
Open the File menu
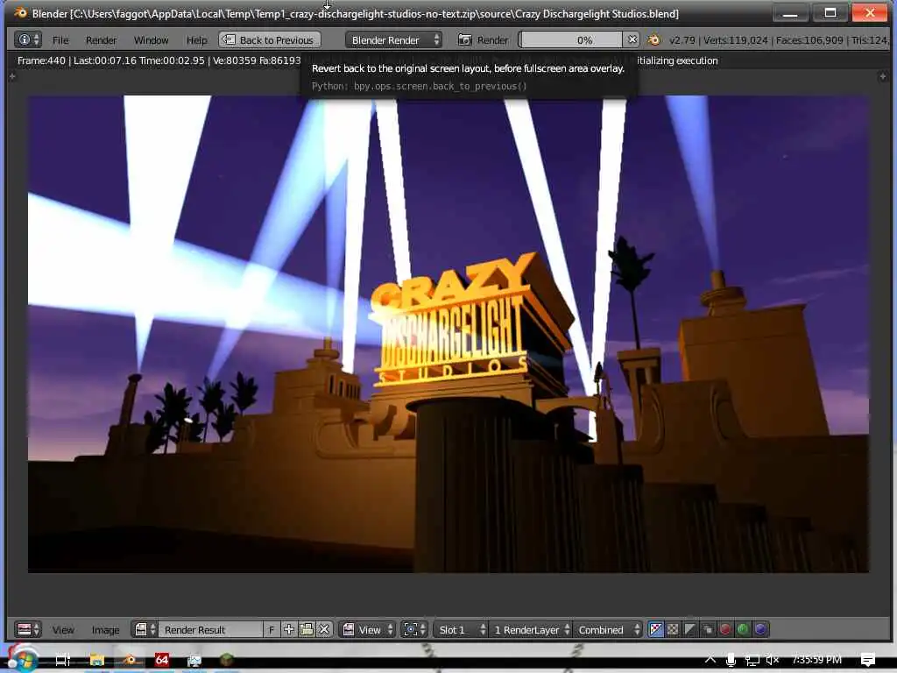pyautogui.click(x=60, y=40)
